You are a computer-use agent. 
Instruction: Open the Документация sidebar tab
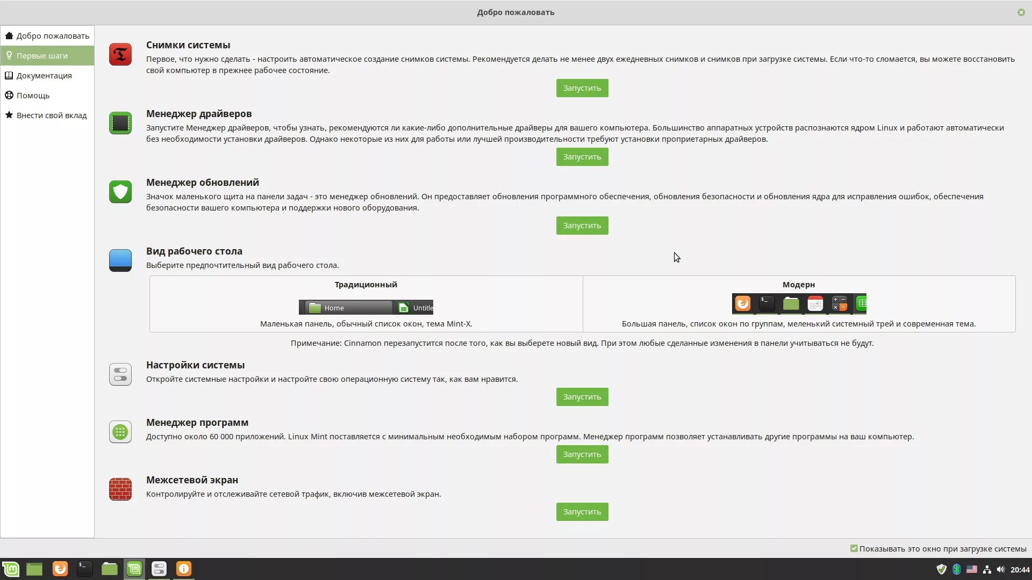(44, 76)
